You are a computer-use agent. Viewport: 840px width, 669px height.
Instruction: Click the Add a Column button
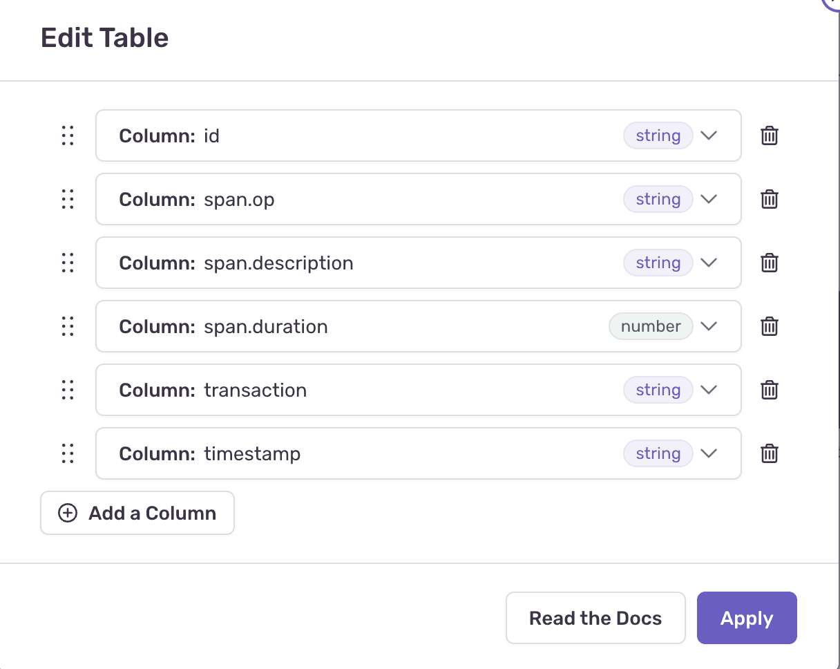point(137,513)
